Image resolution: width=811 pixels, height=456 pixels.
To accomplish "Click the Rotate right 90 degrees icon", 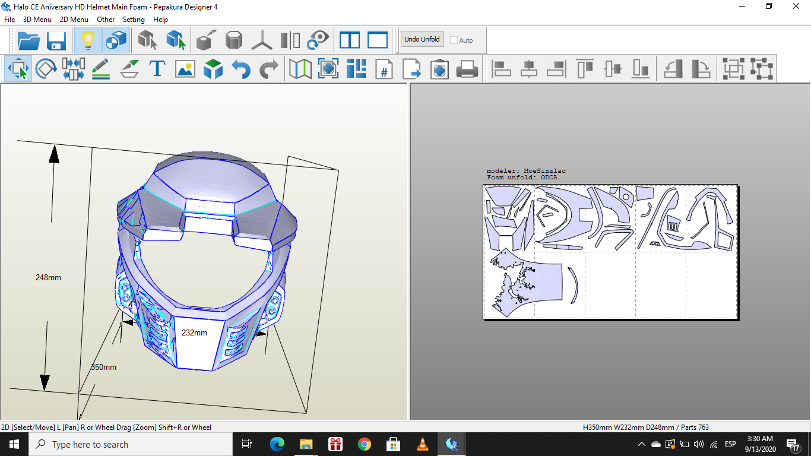I will point(701,69).
